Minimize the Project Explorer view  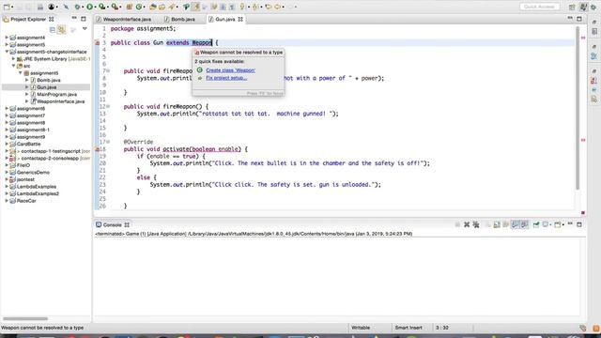pos(74,19)
